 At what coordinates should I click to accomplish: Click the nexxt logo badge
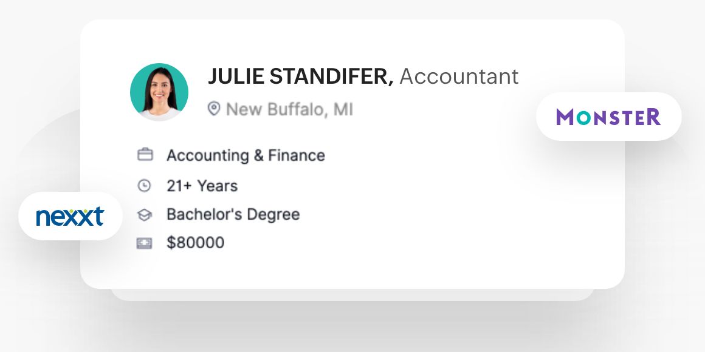pos(70,216)
